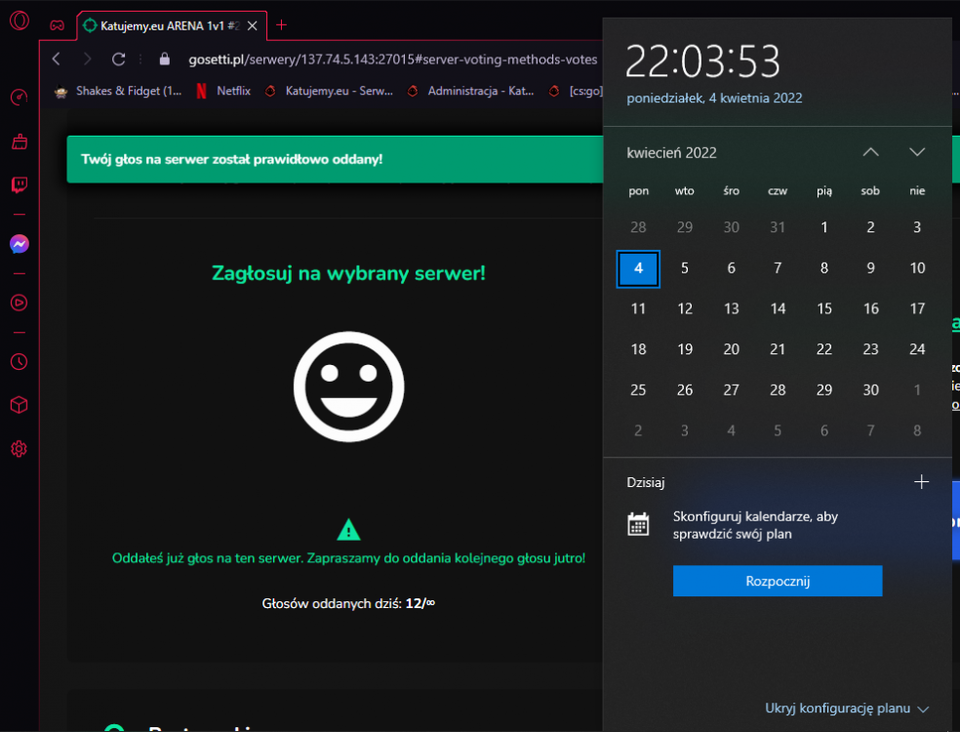This screenshot has width=960, height=732.
Task: Open Twitch panel in sidebar
Action: click(x=19, y=184)
